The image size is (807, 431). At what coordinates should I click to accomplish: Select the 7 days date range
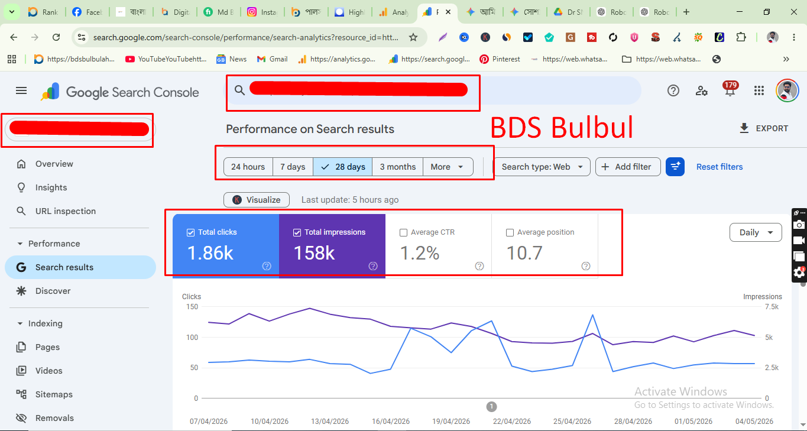[x=293, y=167]
